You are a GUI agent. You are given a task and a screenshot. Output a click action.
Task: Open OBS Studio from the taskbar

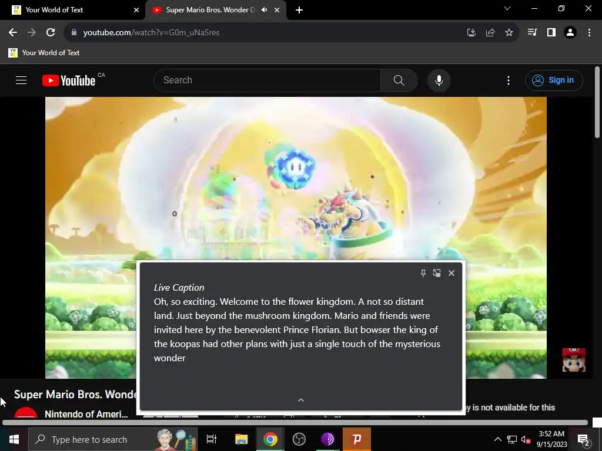click(299, 439)
